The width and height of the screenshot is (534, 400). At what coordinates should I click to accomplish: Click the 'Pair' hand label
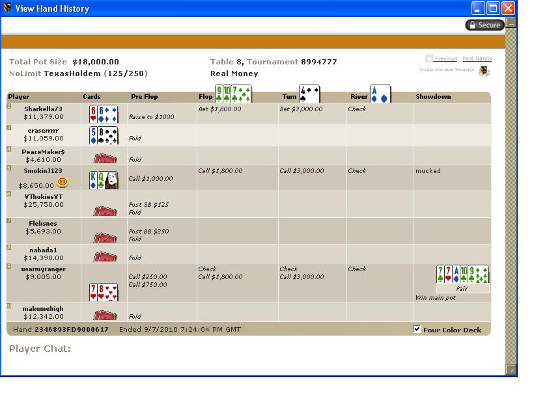tap(462, 289)
